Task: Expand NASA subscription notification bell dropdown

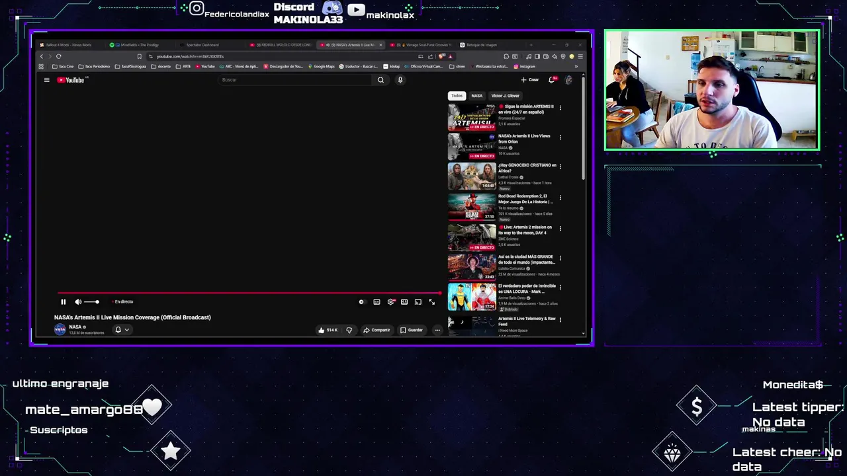Action: (x=122, y=330)
